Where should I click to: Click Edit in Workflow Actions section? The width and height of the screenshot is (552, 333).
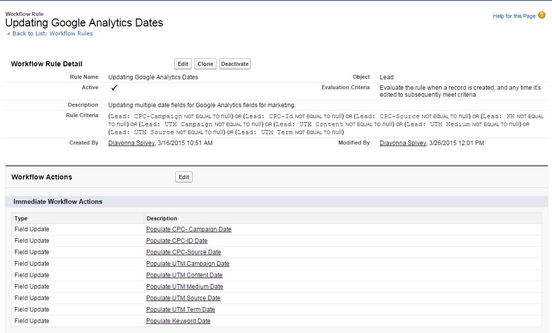(x=184, y=177)
